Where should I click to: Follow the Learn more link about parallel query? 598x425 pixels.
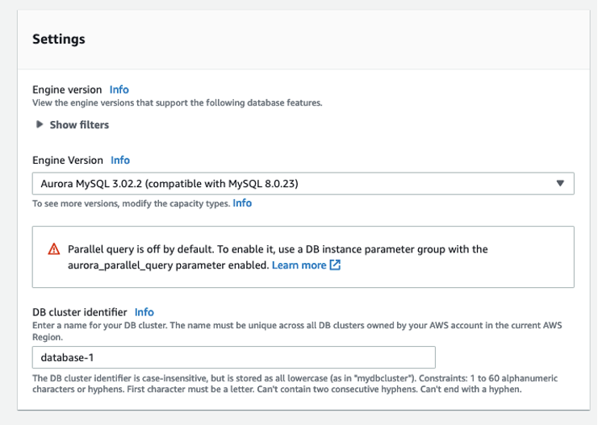(299, 265)
